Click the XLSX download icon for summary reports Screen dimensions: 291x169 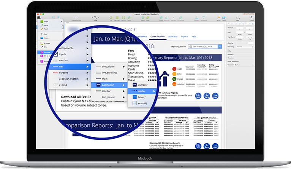[x=199, y=96]
